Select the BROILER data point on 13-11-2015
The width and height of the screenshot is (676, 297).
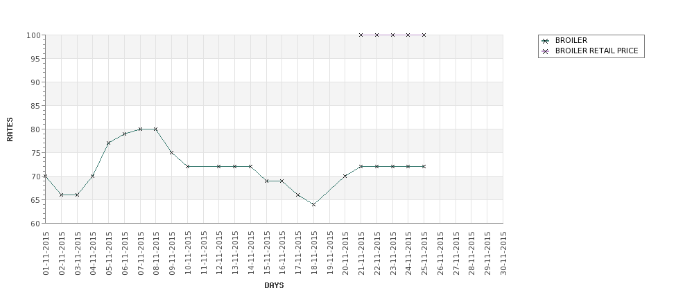click(x=234, y=167)
